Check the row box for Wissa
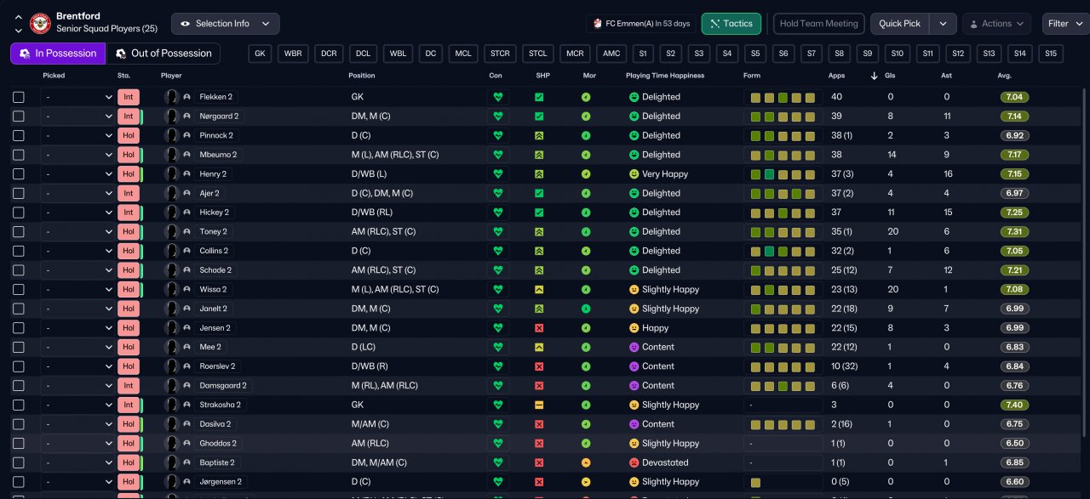The width and height of the screenshot is (1090, 499). (x=19, y=290)
